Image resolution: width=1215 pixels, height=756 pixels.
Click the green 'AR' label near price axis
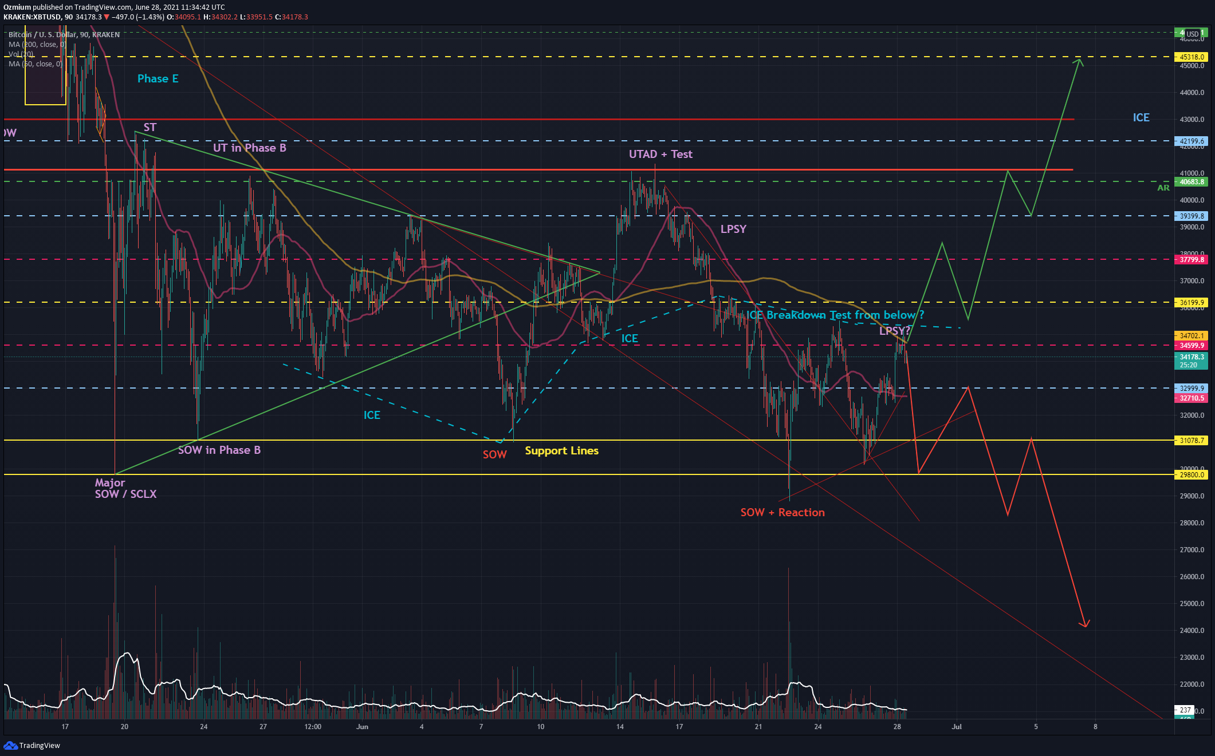coord(1163,188)
